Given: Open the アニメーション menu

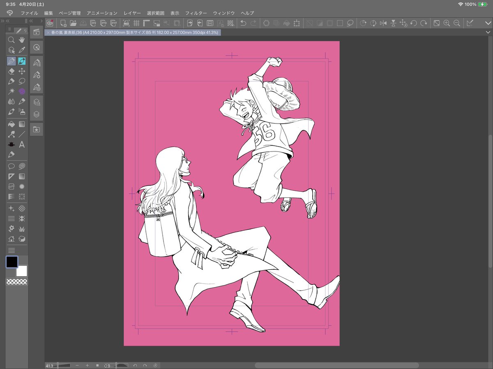Looking at the screenshot, I should [x=102, y=13].
